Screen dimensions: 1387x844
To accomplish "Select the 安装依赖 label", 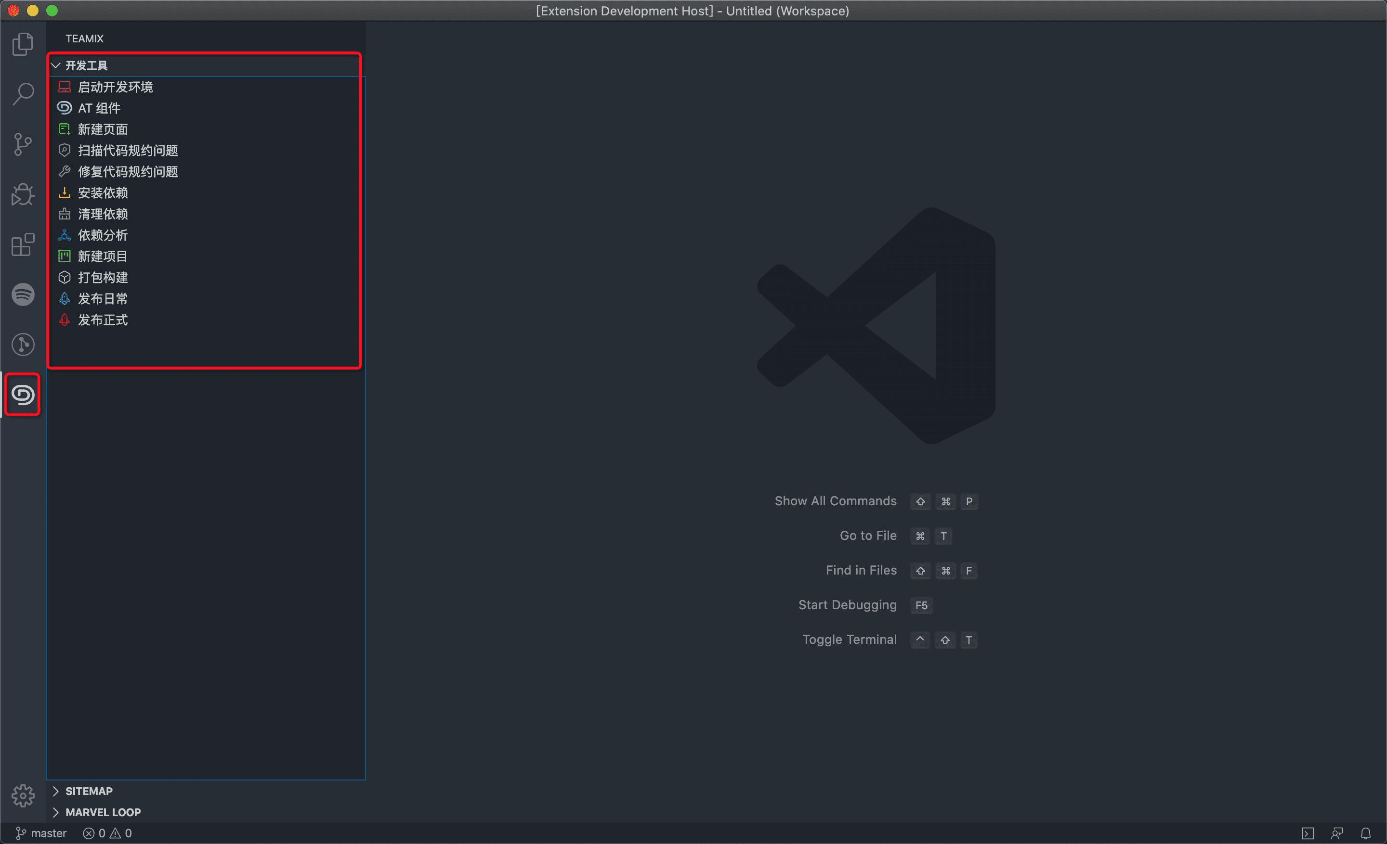I will pos(103,193).
